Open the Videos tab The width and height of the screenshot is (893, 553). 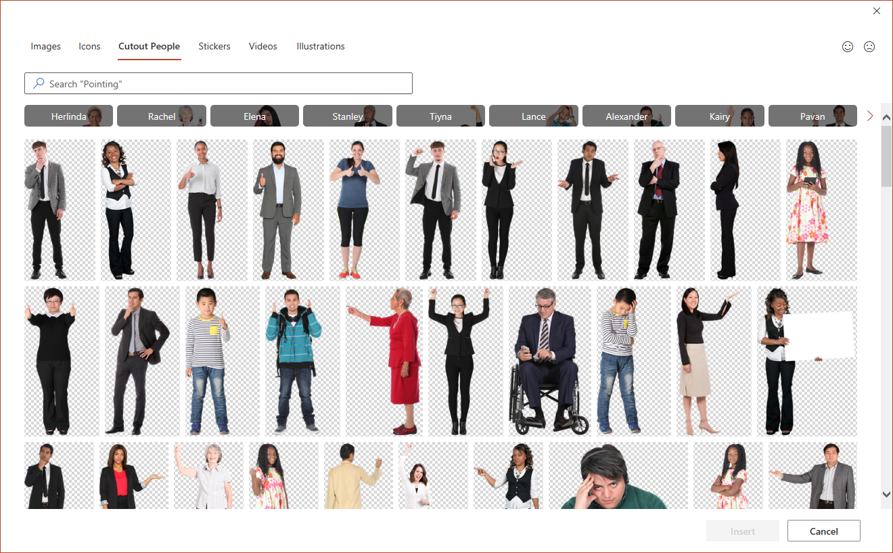263,46
